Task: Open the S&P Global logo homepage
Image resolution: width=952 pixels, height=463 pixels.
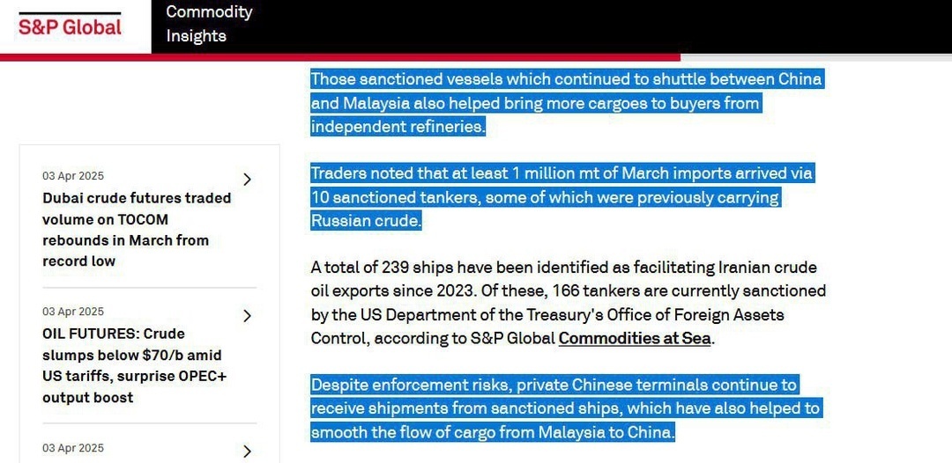Action: pyautogui.click(x=70, y=26)
